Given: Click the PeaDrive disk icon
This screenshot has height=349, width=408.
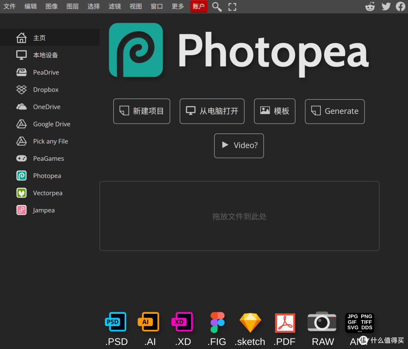Looking at the screenshot, I should (21, 72).
